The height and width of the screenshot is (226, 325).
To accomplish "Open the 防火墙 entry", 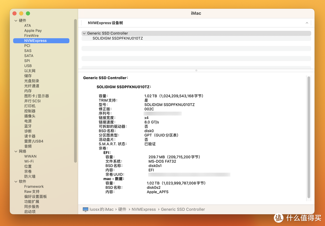I will (x=29, y=177).
